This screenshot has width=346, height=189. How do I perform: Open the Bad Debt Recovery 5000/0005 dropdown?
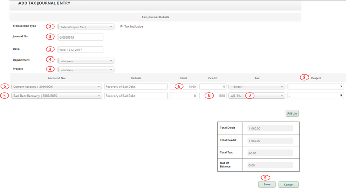56,96
